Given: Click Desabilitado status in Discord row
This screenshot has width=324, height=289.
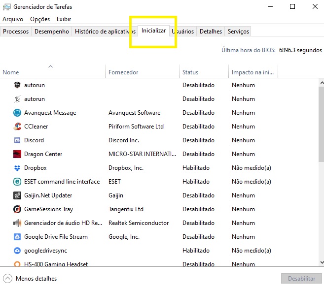Looking at the screenshot, I should [x=198, y=140].
